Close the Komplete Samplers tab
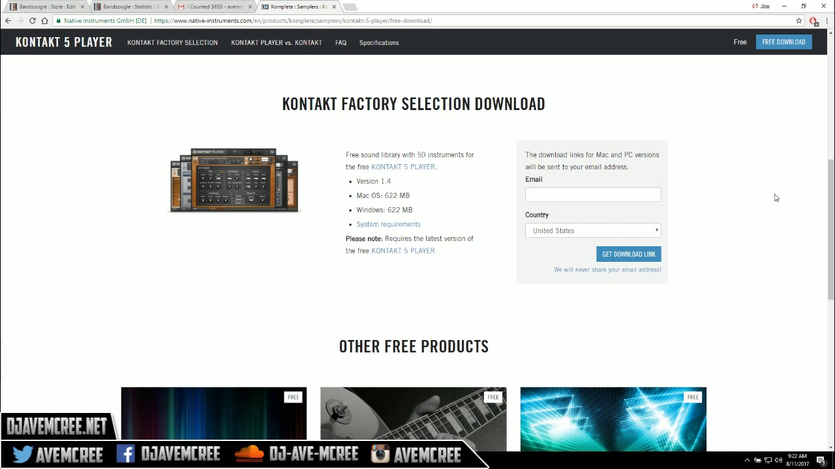The width and height of the screenshot is (835, 469). click(x=334, y=7)
